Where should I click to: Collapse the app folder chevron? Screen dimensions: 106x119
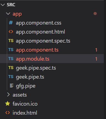(x=8, y=14)
